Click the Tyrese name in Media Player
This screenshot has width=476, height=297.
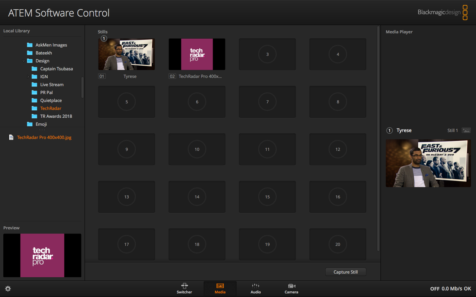(404, 130)
